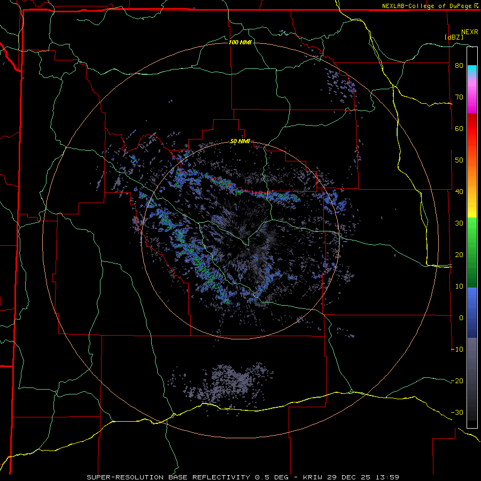Click the orange segment of the color bar
Screen dimensions: 481x481
tap(472, 173)
